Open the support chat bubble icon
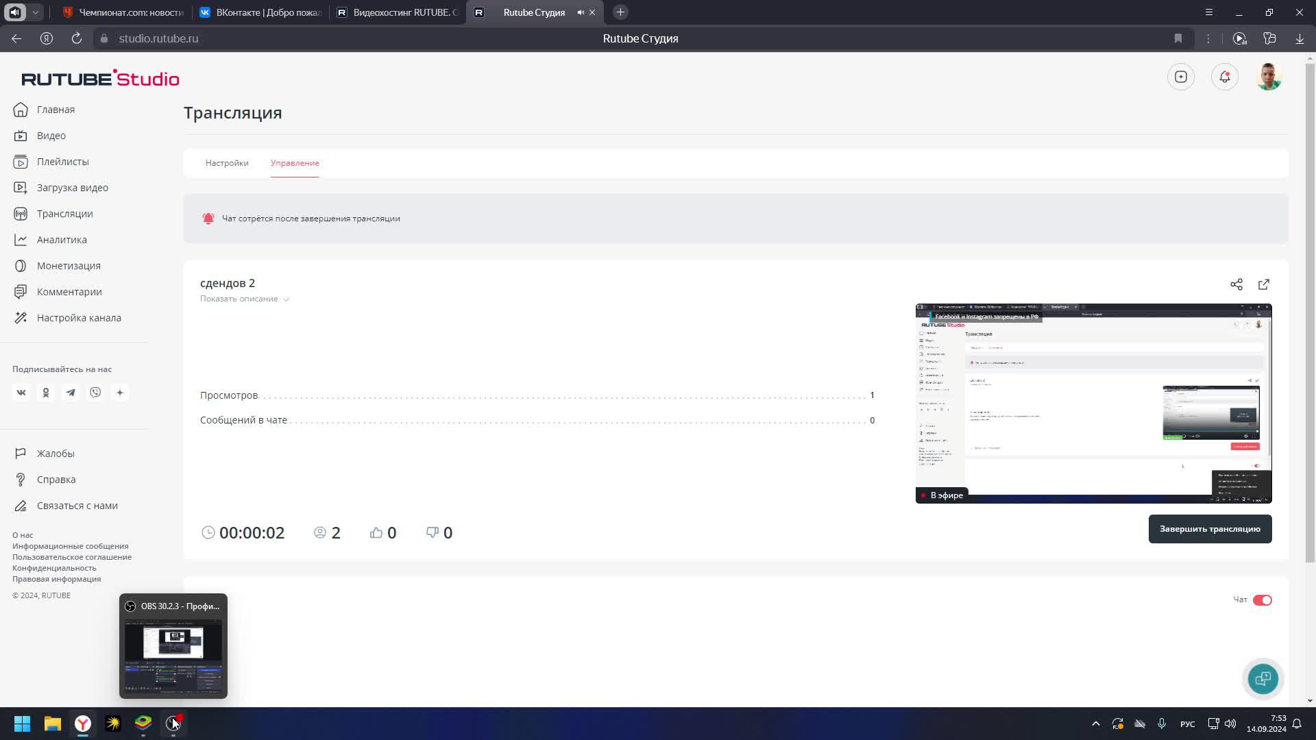The image size is (1316, 740). [1262, 678]
